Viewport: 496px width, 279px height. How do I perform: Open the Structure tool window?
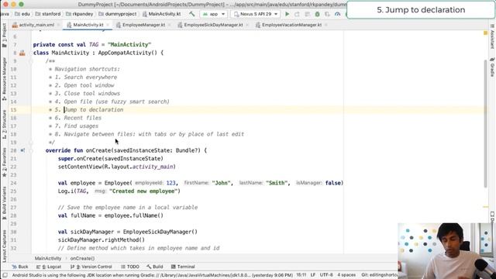(4, 124)
